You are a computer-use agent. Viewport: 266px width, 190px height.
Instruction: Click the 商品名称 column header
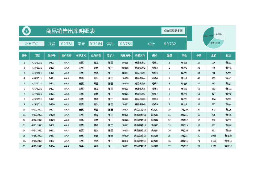click(x=140, y=55)
